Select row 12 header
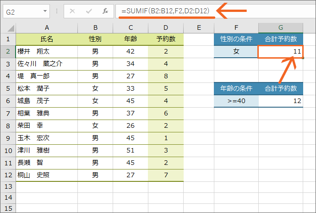Image resolution: width=316 pixels, height=213 pixels. point(8,175)
